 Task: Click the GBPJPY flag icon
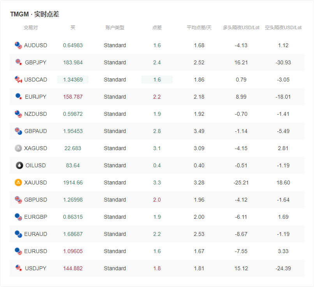coord(19,62)
